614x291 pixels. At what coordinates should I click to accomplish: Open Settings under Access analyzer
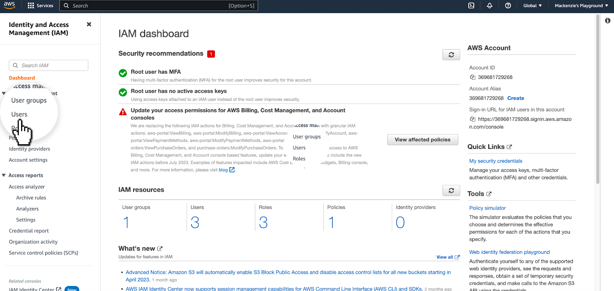coord(26,220)
